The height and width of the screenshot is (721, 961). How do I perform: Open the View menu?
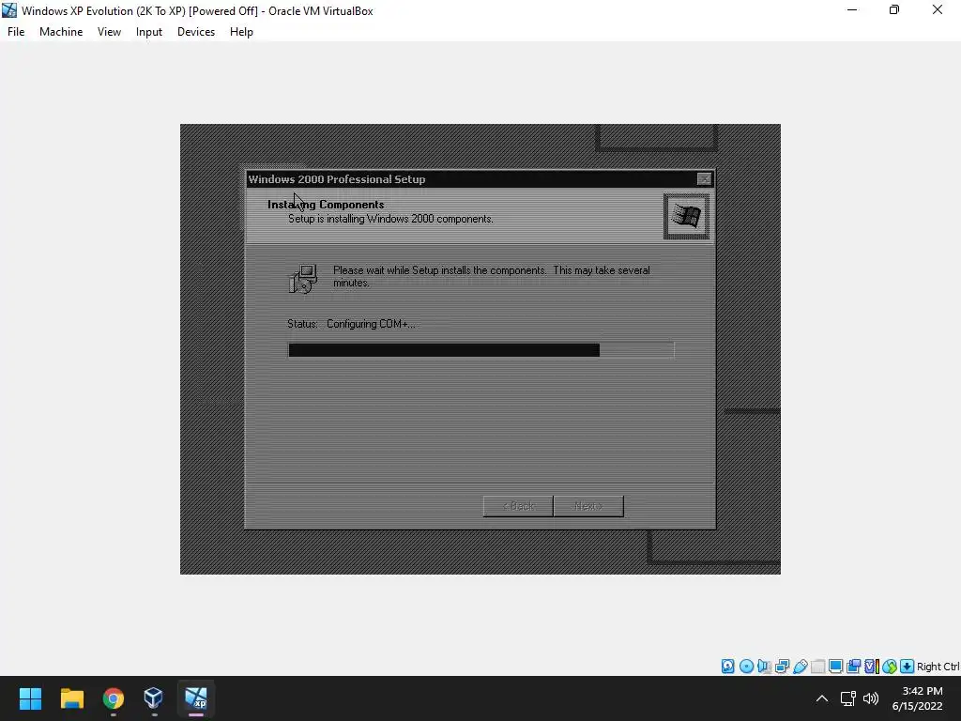pos(109,32)
